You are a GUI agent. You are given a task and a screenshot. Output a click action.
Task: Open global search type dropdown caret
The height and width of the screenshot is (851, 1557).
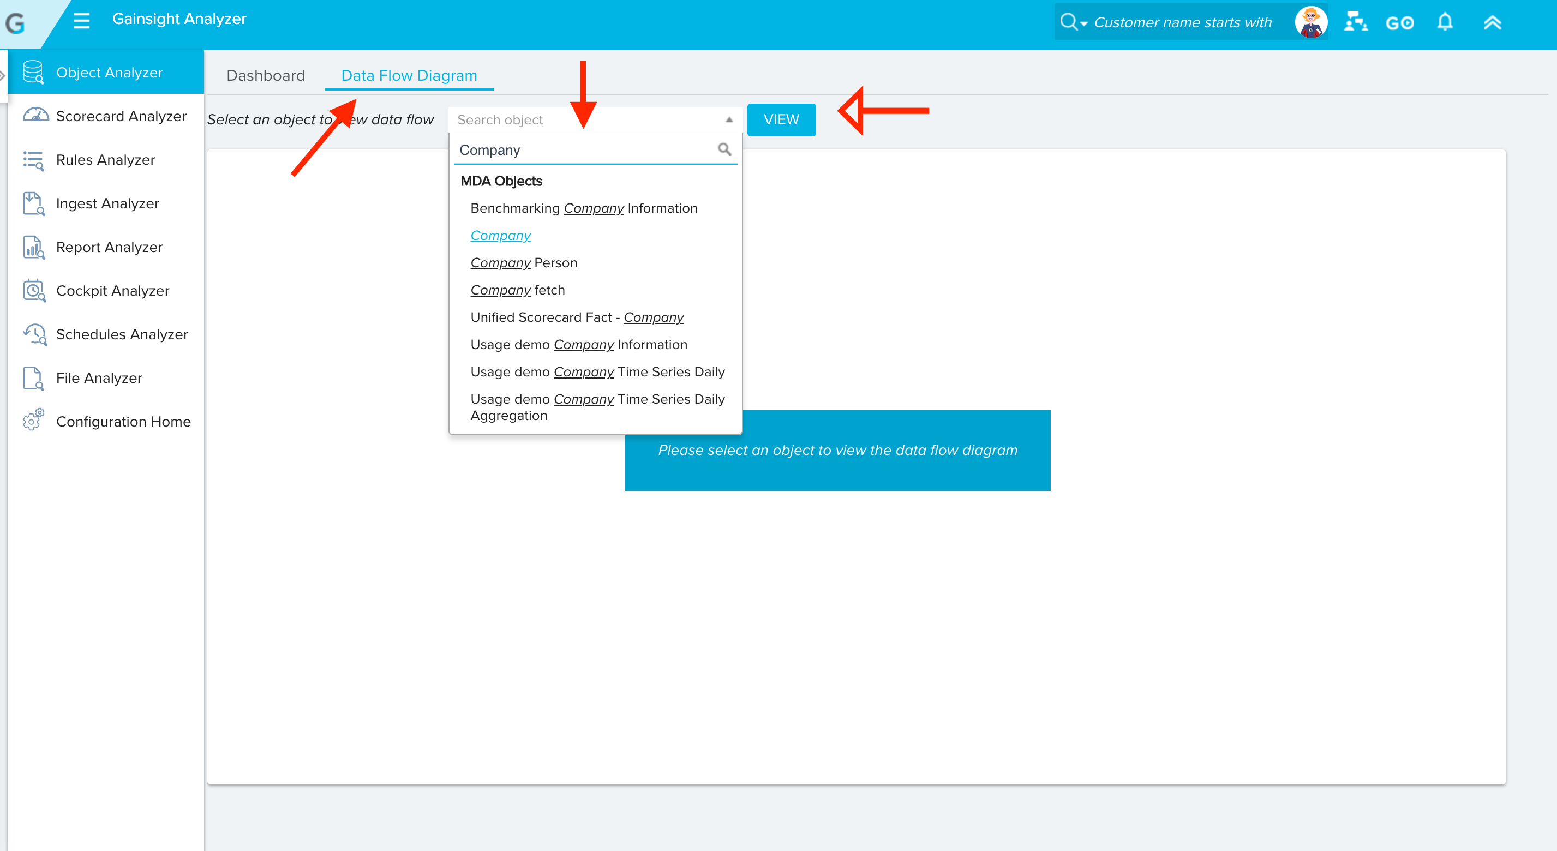1083,24
